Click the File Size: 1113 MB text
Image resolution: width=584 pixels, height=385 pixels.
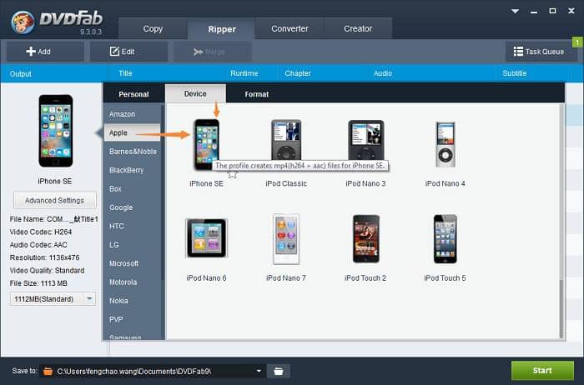point(38,283)
